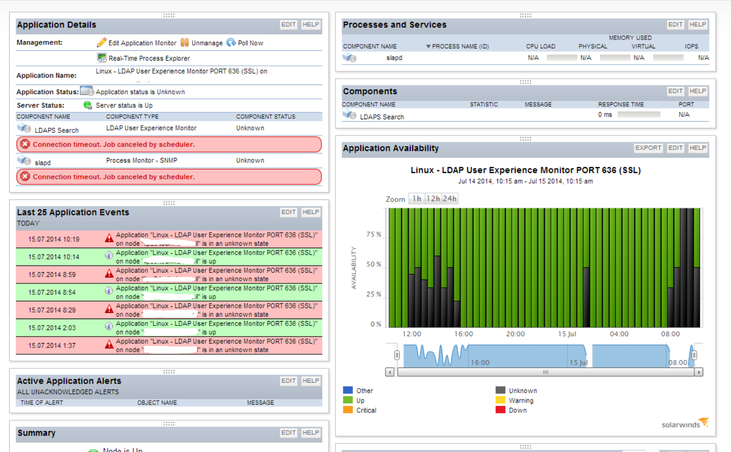The width and height of the screenshot is (731, 452).
Task: Open the slapd link in Application Details
Action: point(42,163)
